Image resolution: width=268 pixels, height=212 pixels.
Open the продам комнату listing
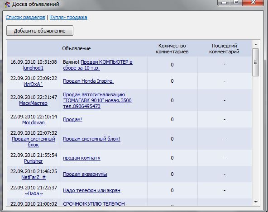click(81, 158)
